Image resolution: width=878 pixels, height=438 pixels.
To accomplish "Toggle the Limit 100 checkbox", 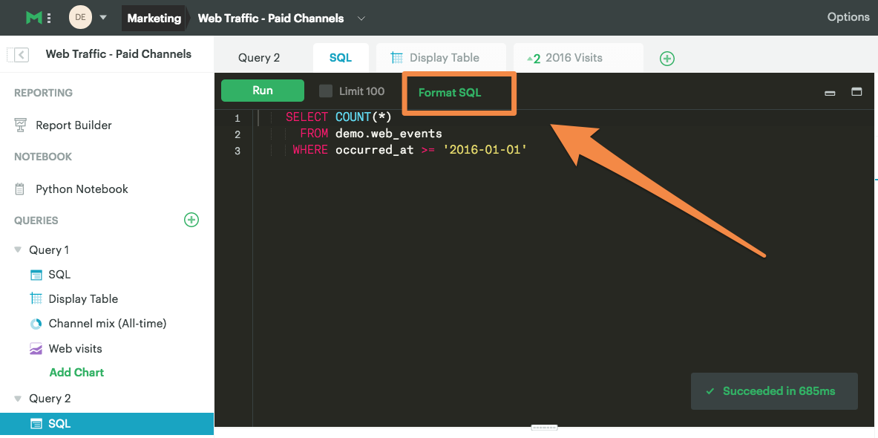I will (325, 91).
